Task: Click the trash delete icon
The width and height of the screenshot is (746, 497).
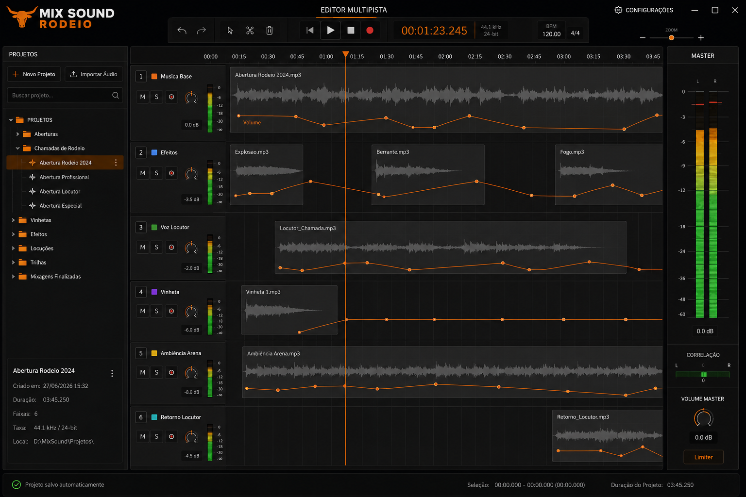Action: coord(270,31)
